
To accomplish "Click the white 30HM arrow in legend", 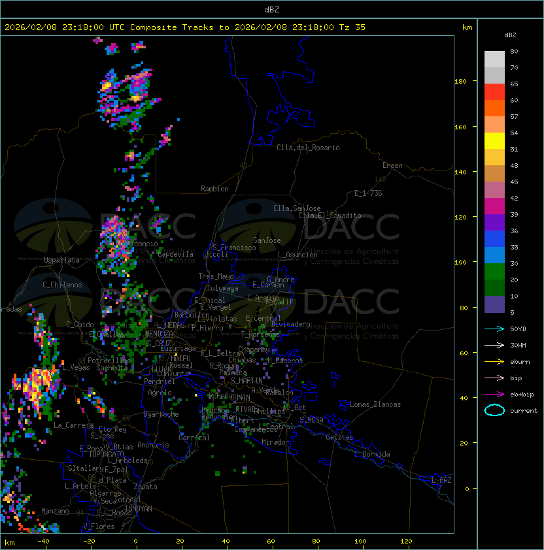I will pos(494,346).
